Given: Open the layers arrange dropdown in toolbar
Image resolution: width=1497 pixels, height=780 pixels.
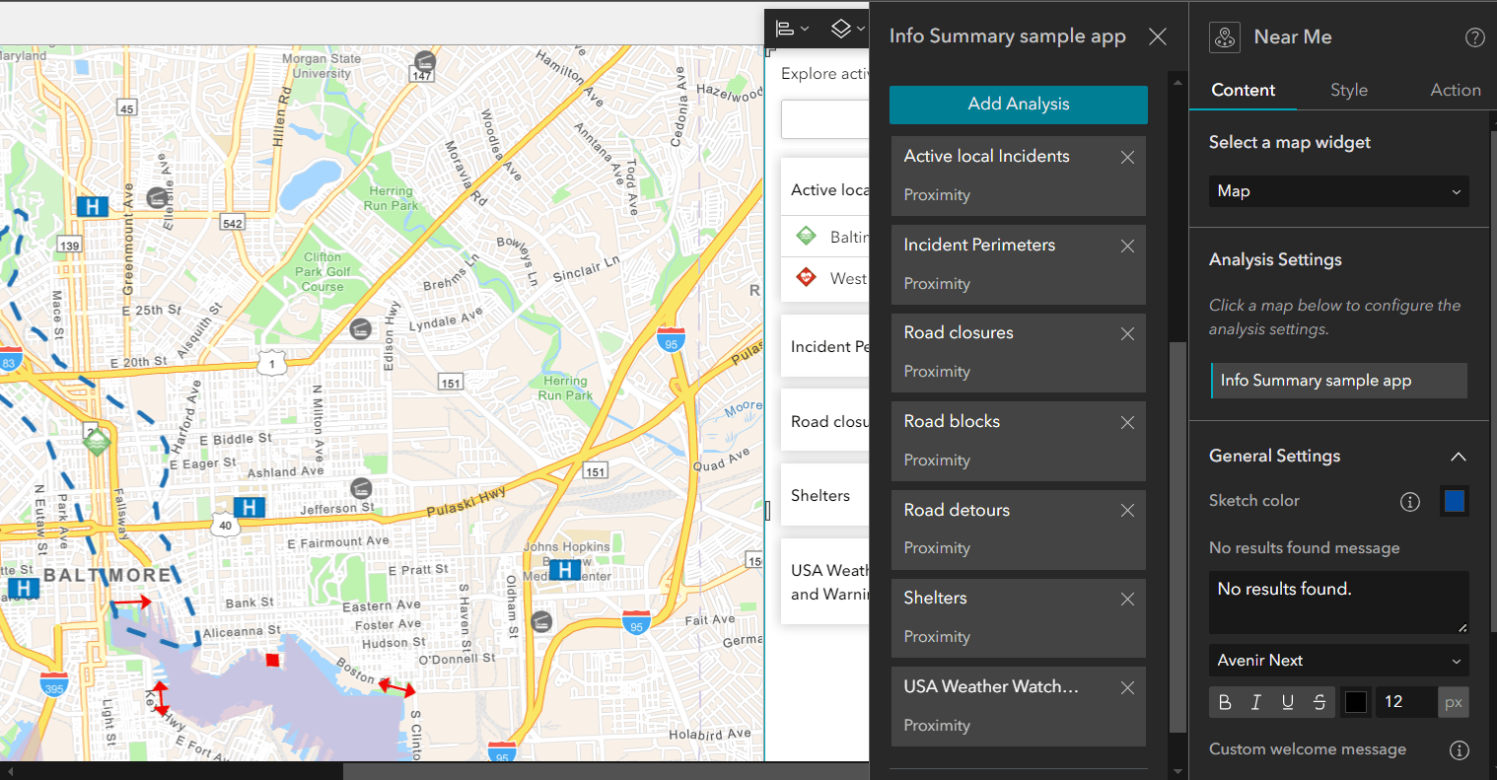Looking at the screenshot, I should pyautogui.click(x=847, y=29).
